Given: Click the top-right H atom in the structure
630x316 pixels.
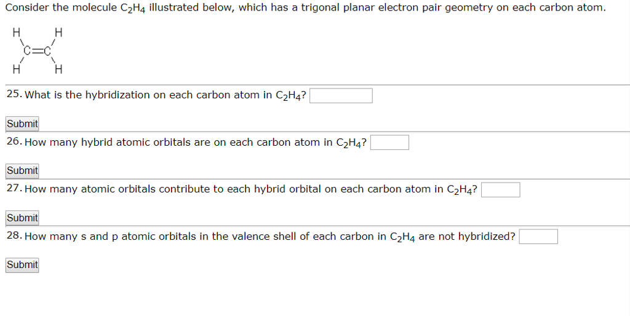Looking at the screenshot, I should click(x=58, y=33).
